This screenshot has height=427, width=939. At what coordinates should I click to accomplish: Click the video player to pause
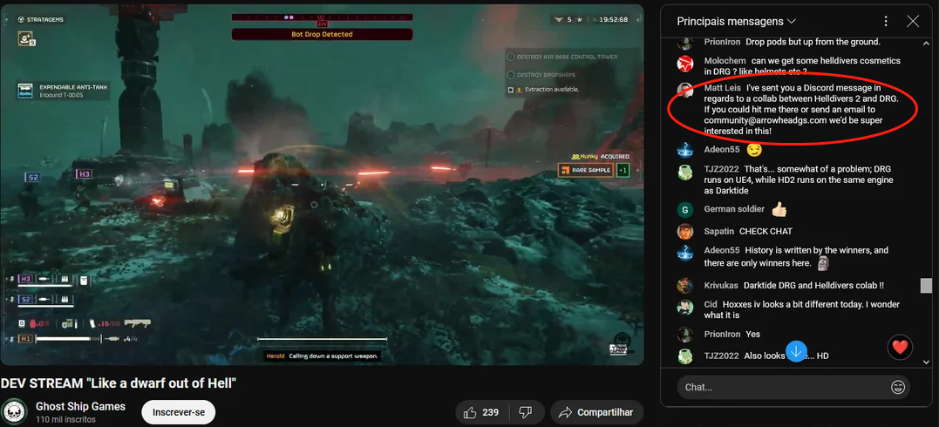click(322, 185)
